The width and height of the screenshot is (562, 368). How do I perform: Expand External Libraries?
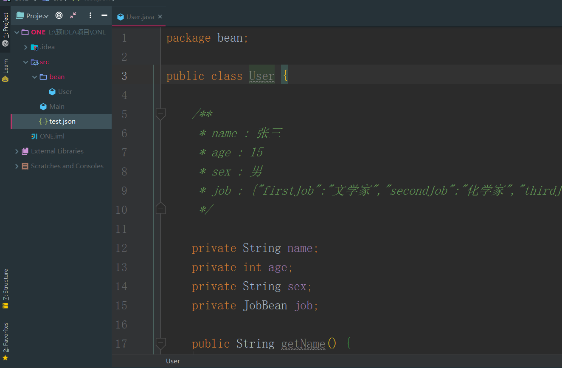(x=17, y=151)
